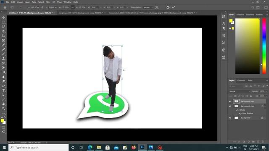The height and width of the screenshot is (151, 269).
Task: Click the foreground swatch in Color panel
Action: click(x=231, y=21)
